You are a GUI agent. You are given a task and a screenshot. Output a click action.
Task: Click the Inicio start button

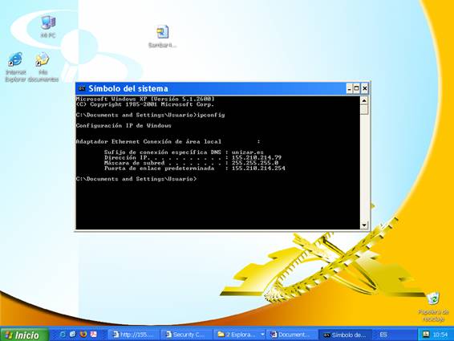(24, 335)
